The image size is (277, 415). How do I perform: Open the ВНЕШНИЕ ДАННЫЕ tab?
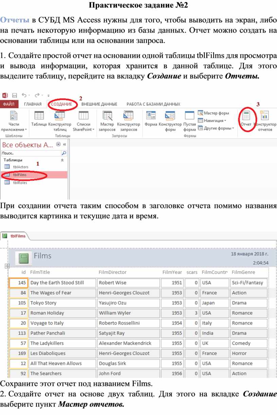point(99,104)
